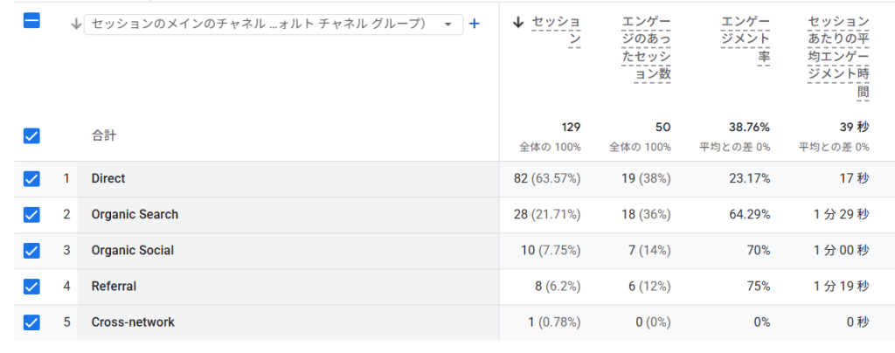Screen dimensions: 895x353
Task: Uncheck the Direct row checkbox
Action: [31, 178]
